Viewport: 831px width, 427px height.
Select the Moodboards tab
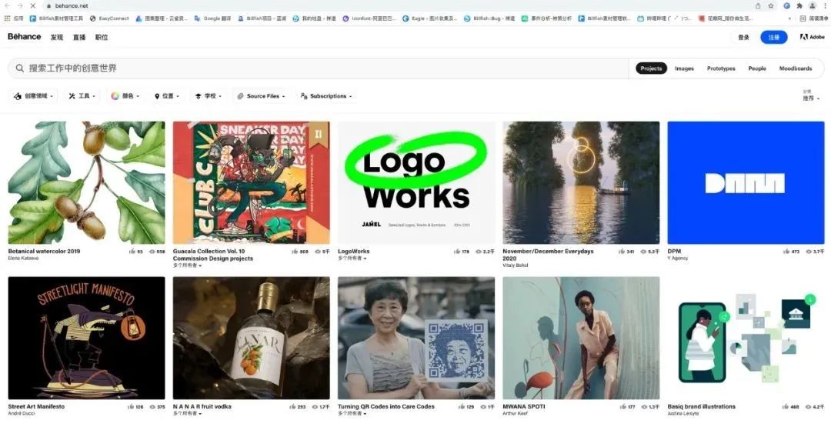pyautogui.click(x=795, y=68)
